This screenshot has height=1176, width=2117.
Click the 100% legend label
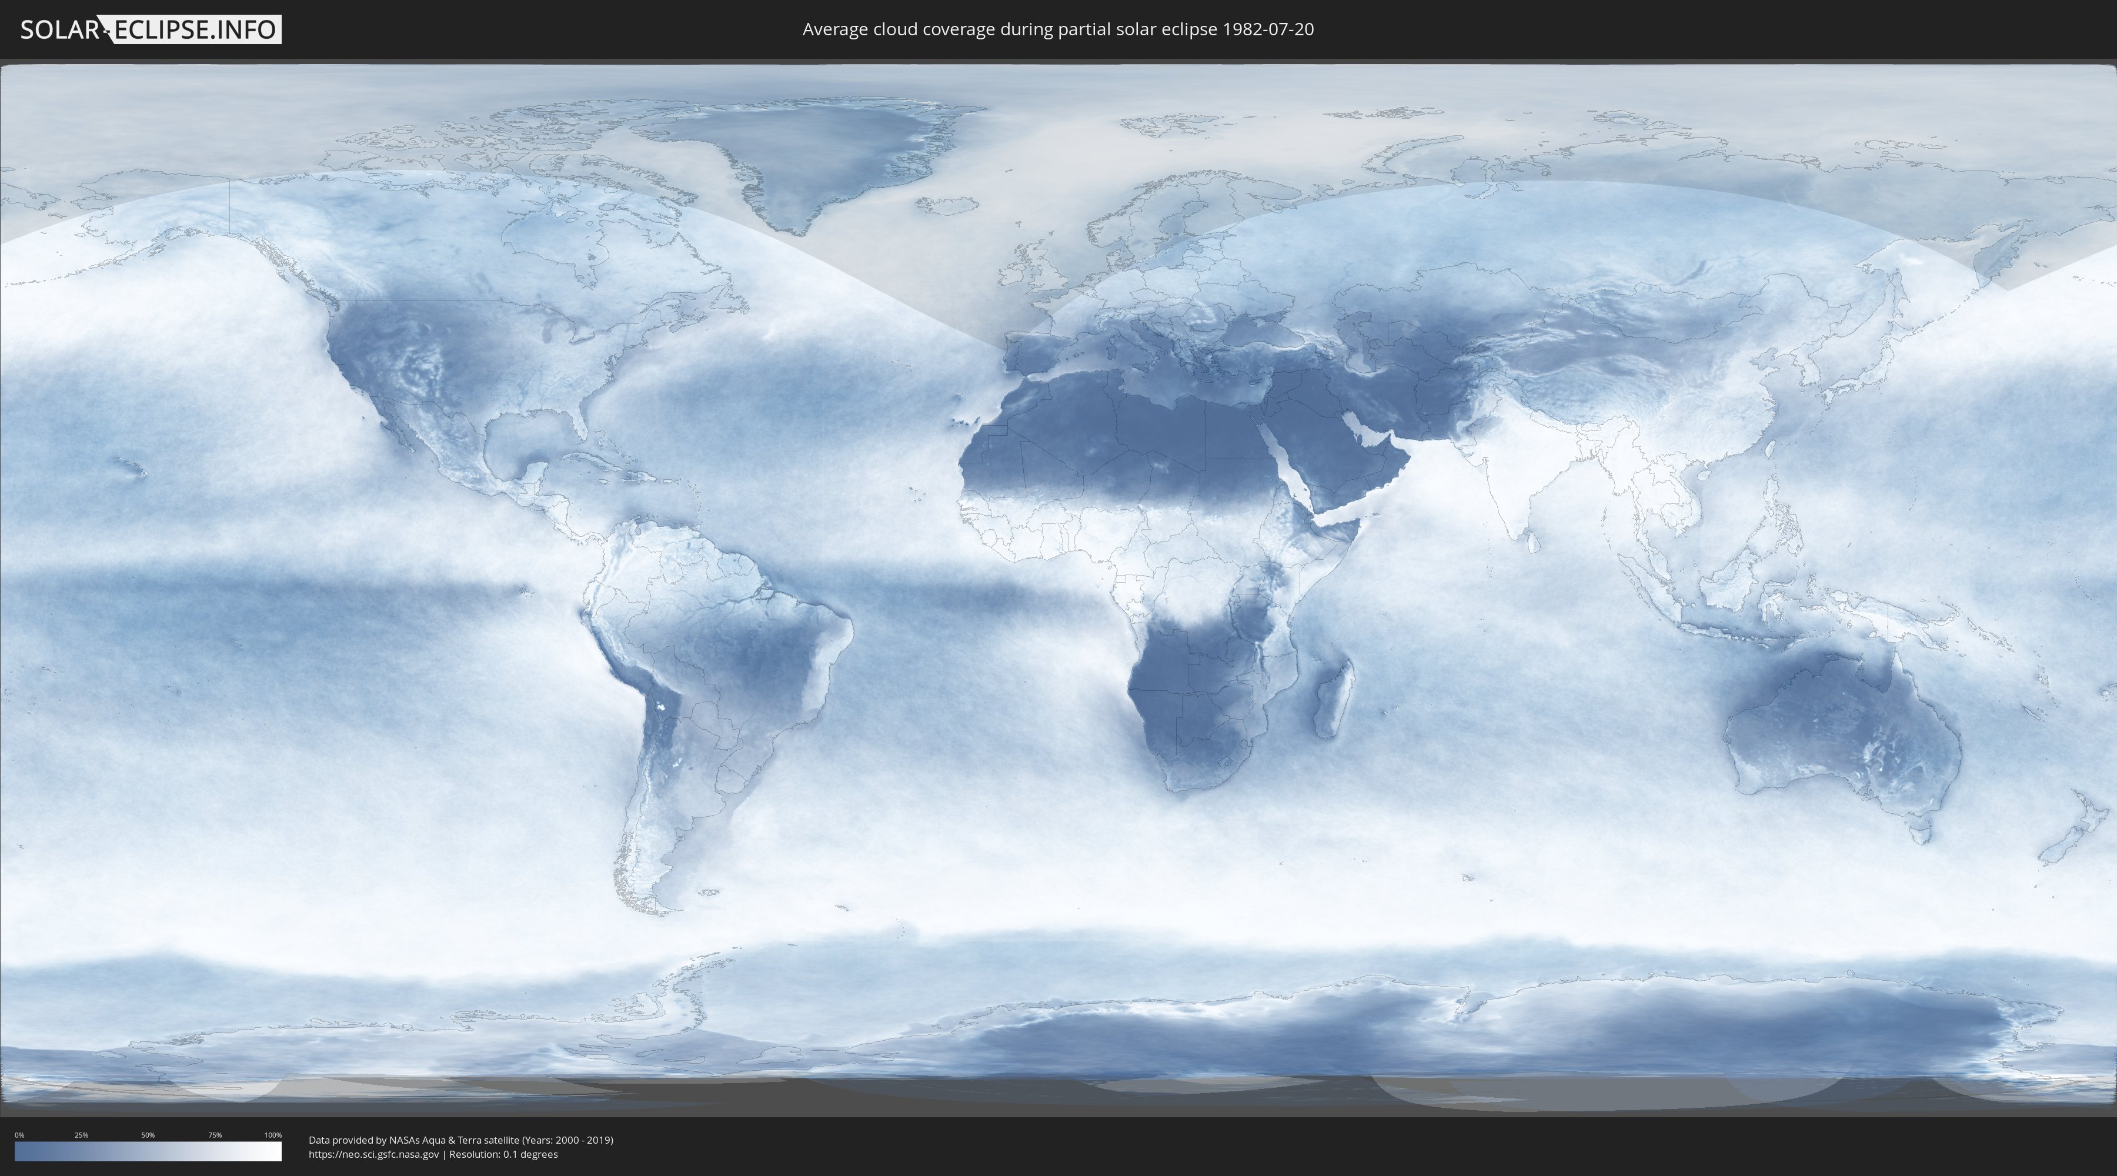[x=273, y=1135]
